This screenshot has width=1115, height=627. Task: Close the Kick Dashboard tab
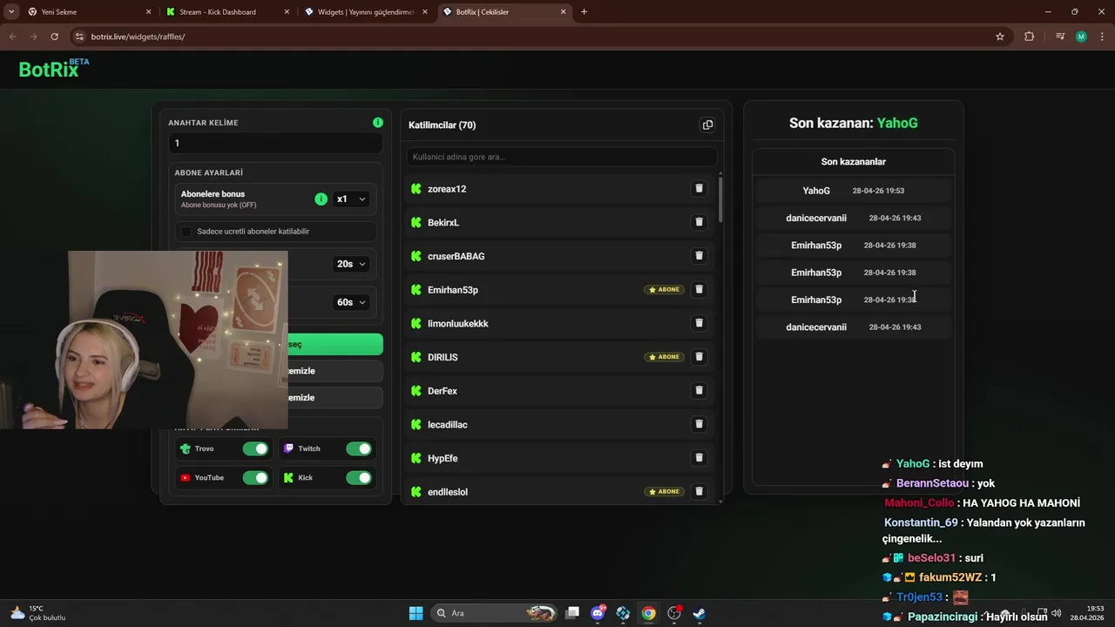pos(286,12)
